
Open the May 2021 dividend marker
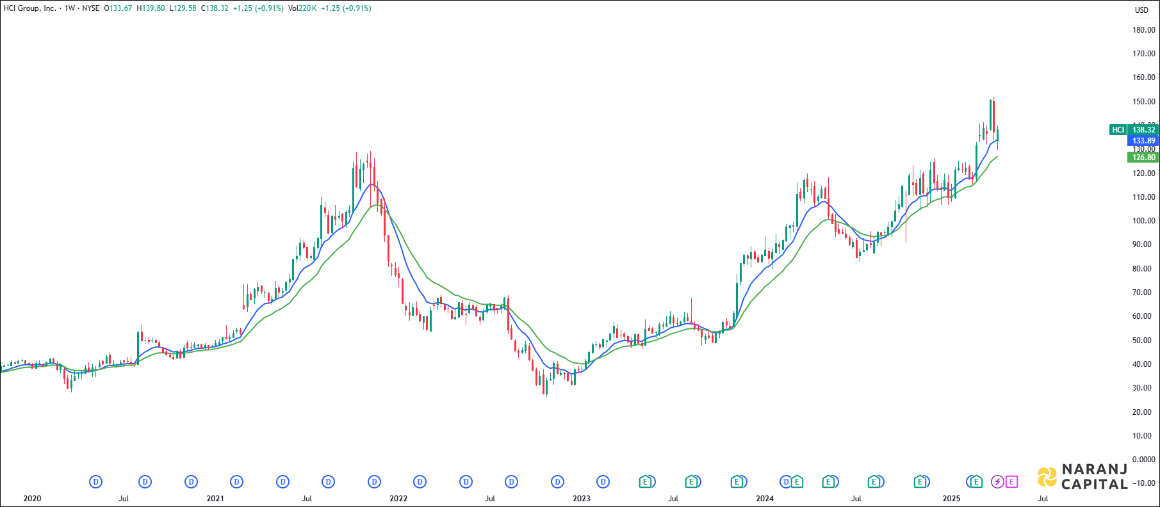pos(282,481)
